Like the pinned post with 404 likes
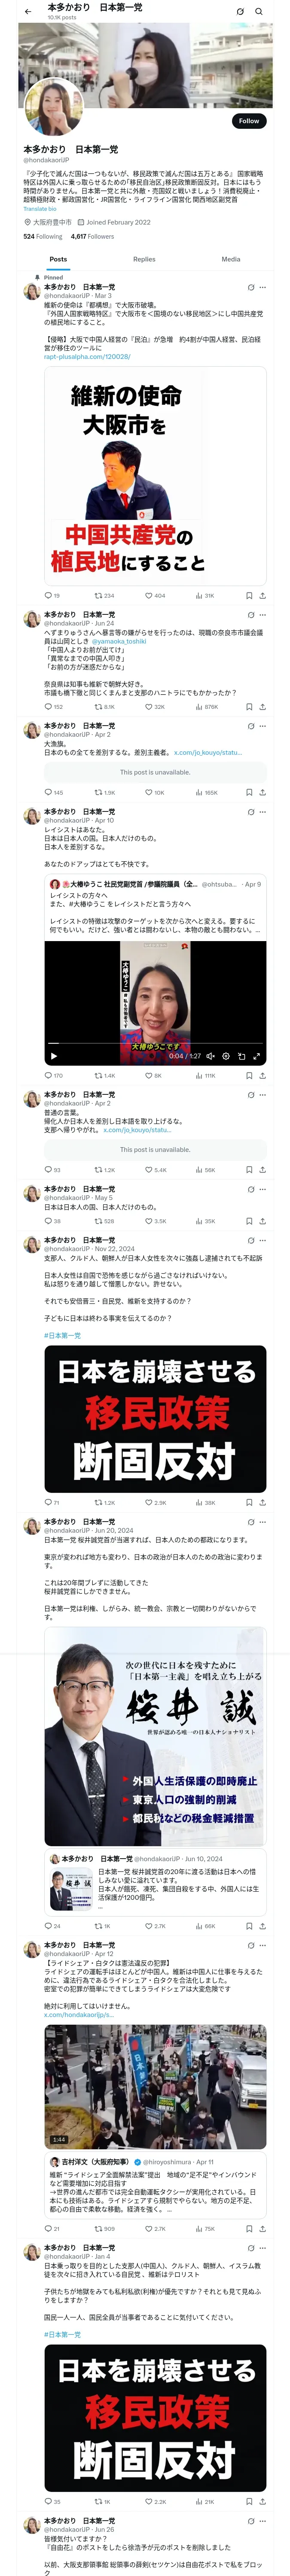Screen dimensions: 290x2576 (154, 595)
